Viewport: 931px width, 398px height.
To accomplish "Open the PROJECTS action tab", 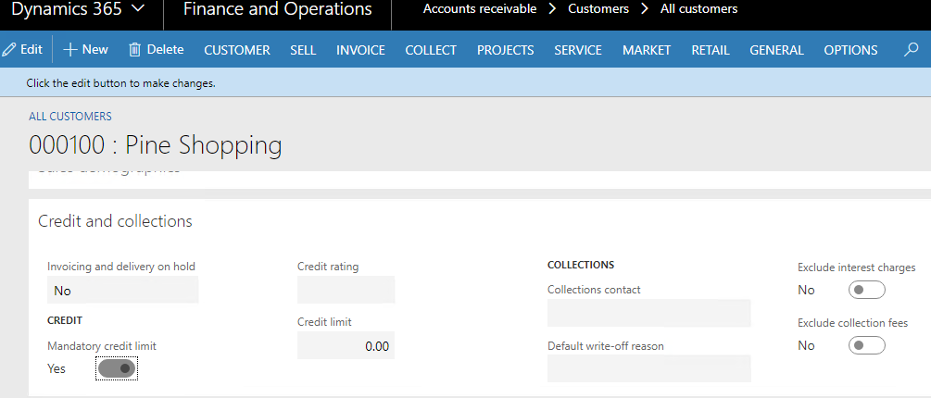I will pyautogui.click(x=505, y=50).
